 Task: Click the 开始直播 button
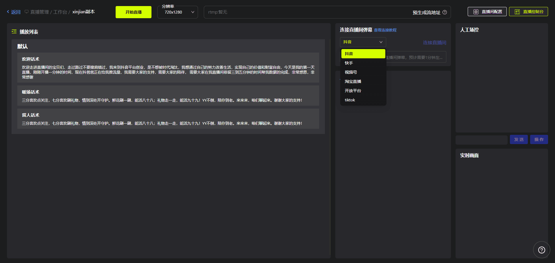click(x=134, y=12)
